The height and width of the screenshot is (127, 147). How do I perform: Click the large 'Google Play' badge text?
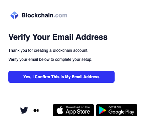pos(121,112)
